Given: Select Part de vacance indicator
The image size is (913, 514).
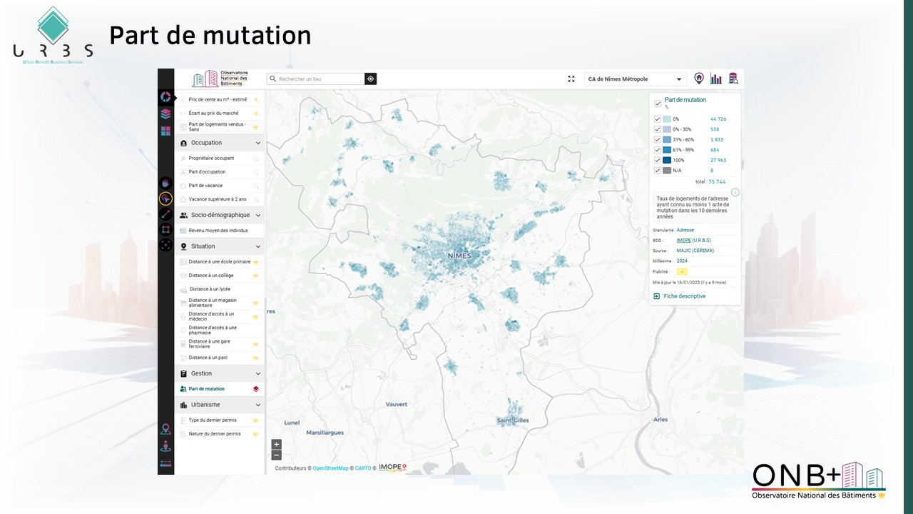Looking at the screenshot, I should click(x=207, y=186).
